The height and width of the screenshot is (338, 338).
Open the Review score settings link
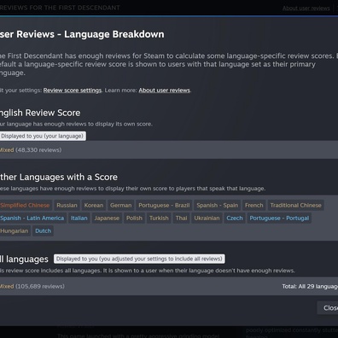(x=73, y=90)
